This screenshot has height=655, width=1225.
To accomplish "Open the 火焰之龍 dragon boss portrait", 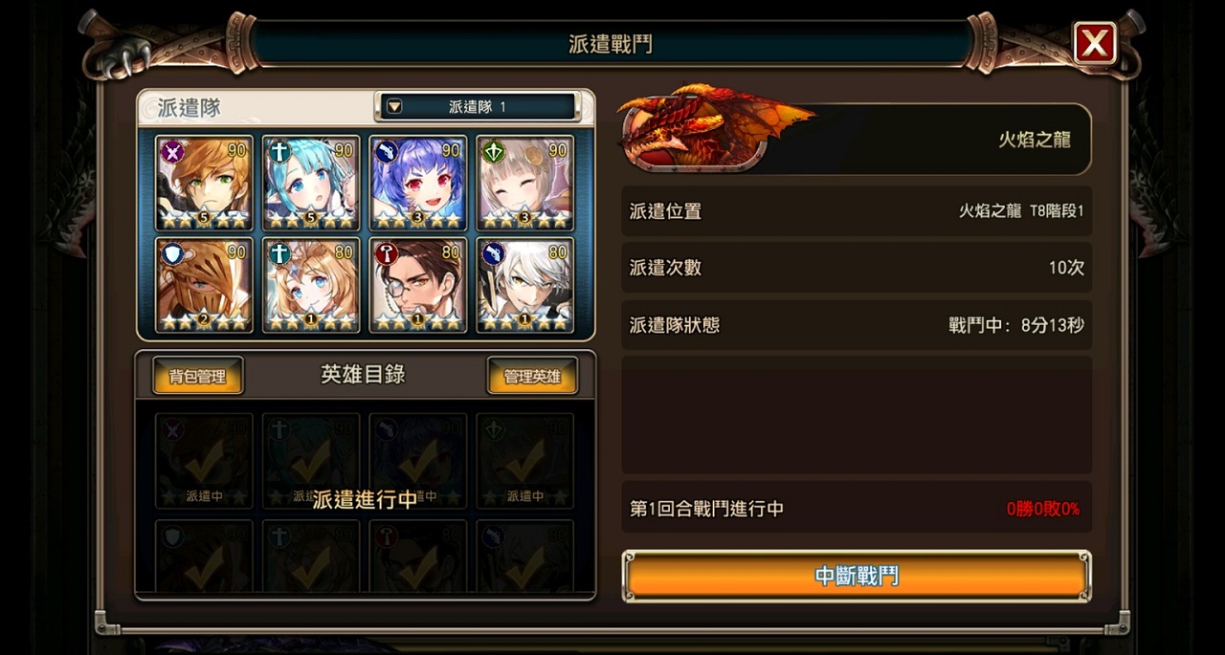I will click(x=713, y=129).
